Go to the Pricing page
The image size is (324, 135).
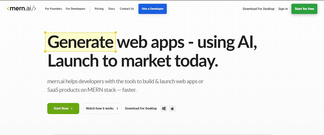point(99,9)
